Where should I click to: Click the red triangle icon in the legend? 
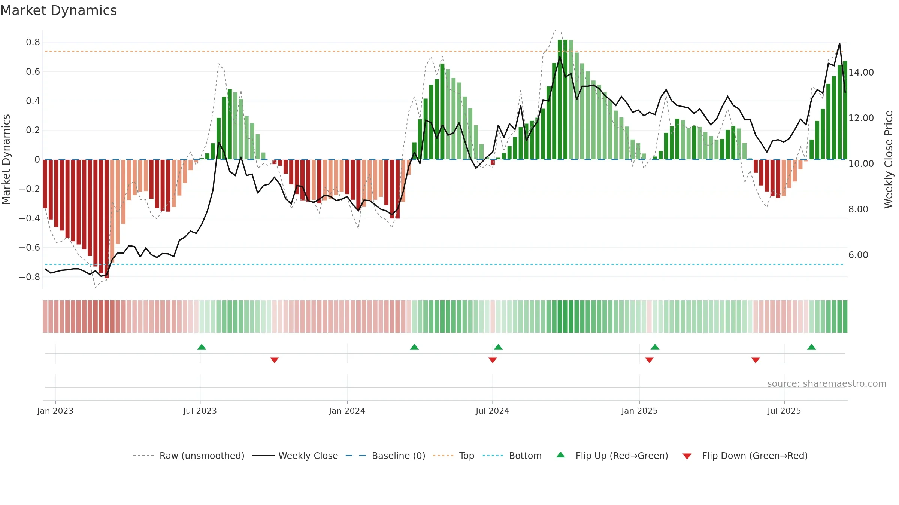pyautogui.click(x=687, y=456)
